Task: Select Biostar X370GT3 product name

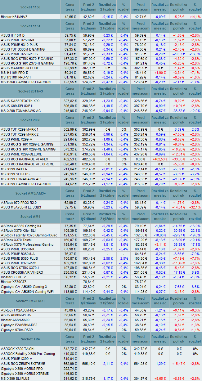Action: click(x=14, y=282)
